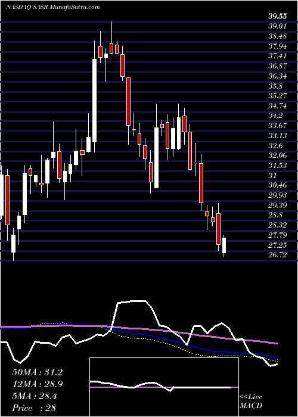
Task: Click the Price : 28 readout
Action: point(35,408)
